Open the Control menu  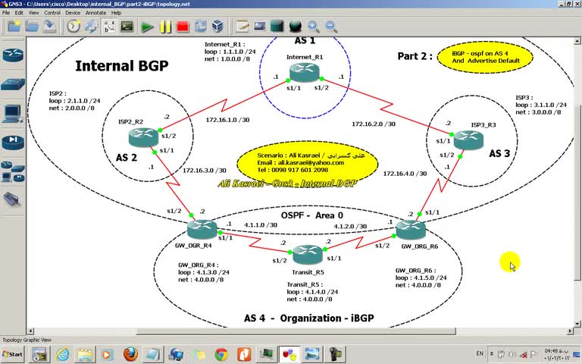52,13
